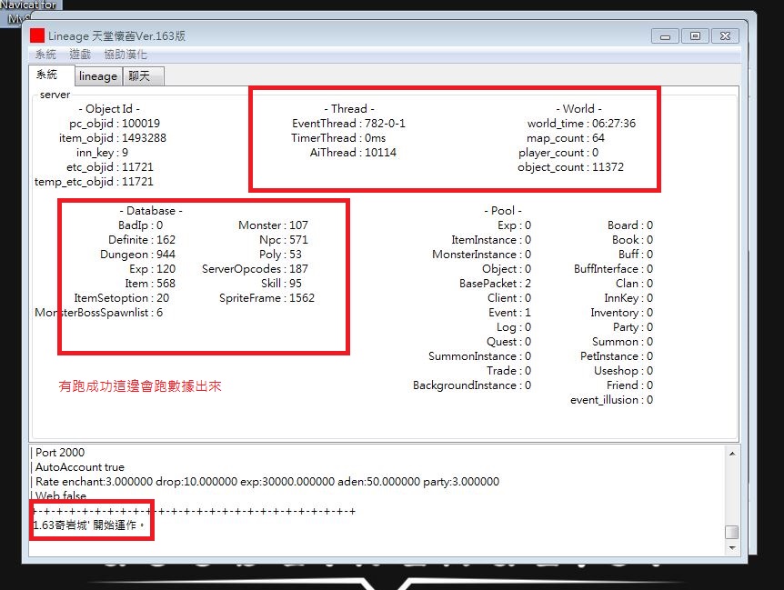Switch to the lineage tab

click(x=98, y=76)
